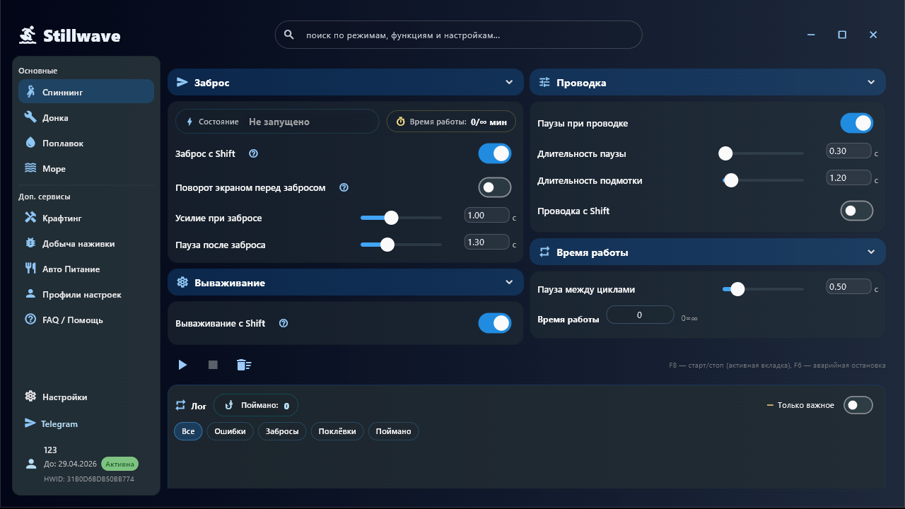Collapse the Заброс section chevron

point(509,83)
